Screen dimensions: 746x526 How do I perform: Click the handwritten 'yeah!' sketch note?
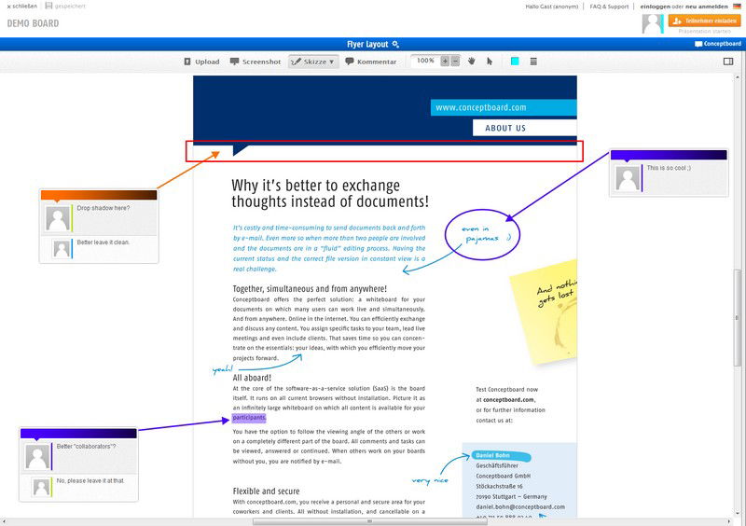(x=223, y=369)
